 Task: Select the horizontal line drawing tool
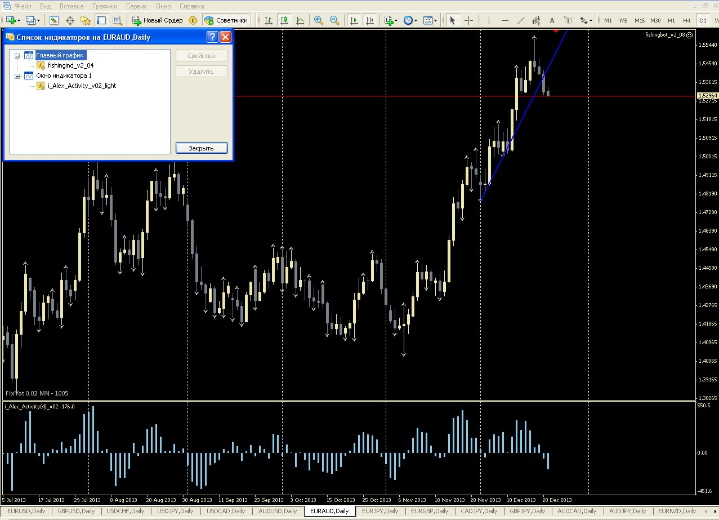click(505, 20)
